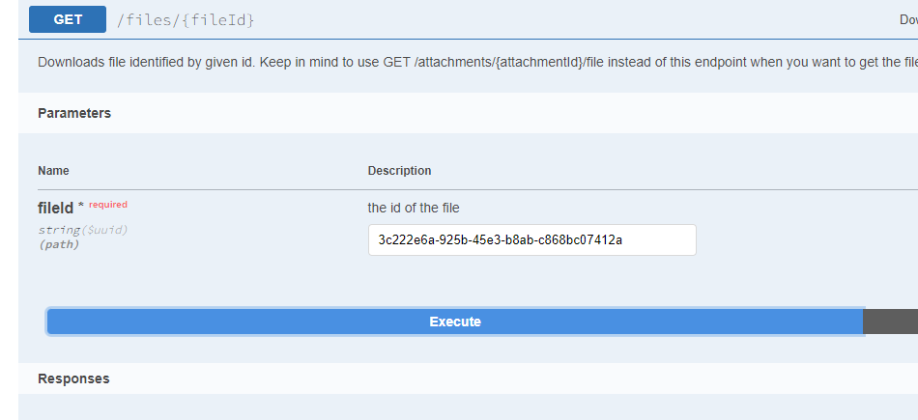Click the gray Clear button beside Execute
Viewport: 918px width, 420px height.
tap(891, 322)
